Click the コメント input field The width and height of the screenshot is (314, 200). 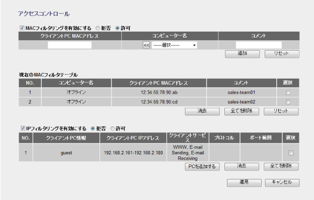pos(259,45)
